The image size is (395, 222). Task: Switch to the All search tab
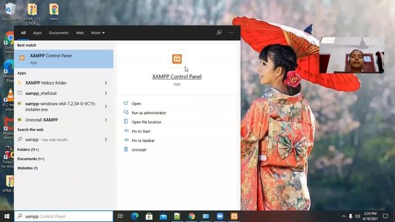(x=23, y=33)
